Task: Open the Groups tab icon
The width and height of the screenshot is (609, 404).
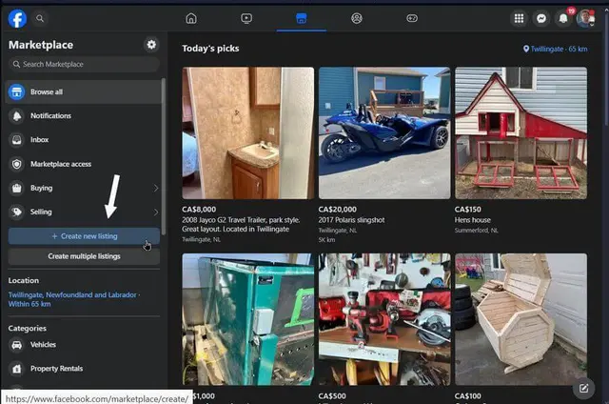Action: 357,18
